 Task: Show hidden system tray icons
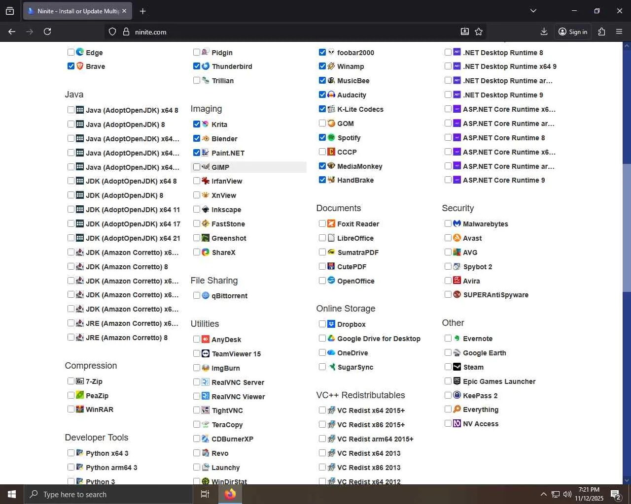[x=543, y=494]
